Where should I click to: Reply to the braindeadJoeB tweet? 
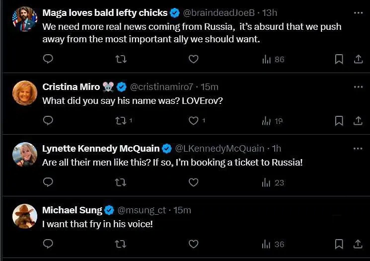(x=48, y=59)
